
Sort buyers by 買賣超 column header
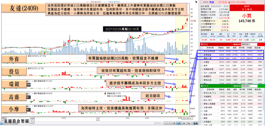(x=221, y=48)
